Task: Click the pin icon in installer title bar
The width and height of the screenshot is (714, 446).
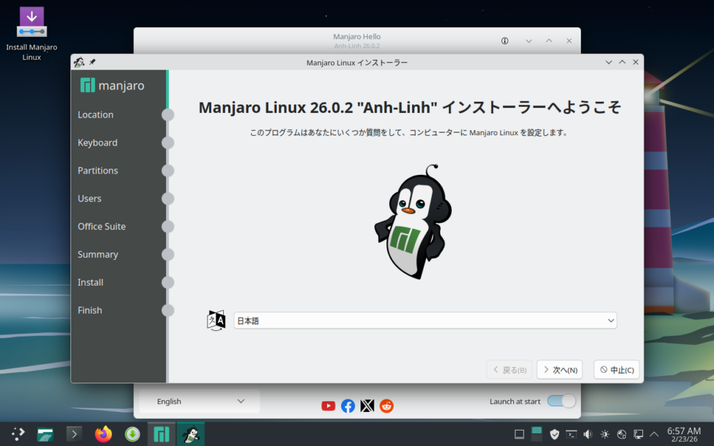Action: click(92, 62)
